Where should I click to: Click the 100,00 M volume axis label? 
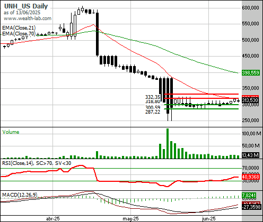[251, 134]
